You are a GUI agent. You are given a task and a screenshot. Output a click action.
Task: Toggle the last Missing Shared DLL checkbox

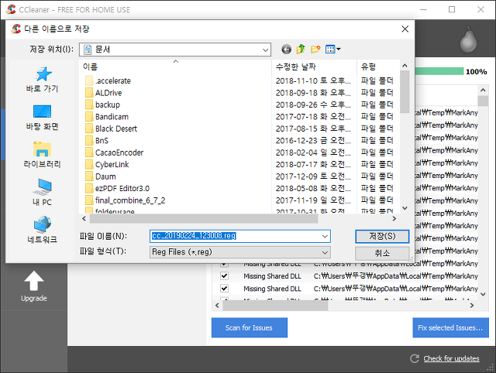[x=224, y=289]
